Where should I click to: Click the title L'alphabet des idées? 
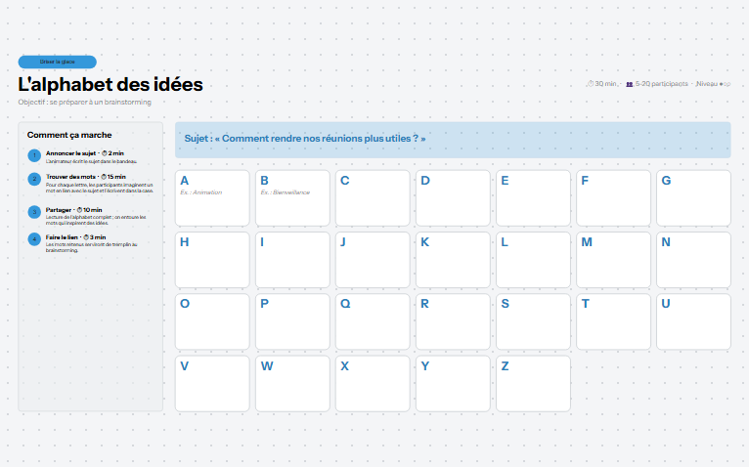click(x=110, y=85)
